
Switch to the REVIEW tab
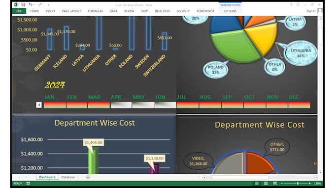click(129, 11)
